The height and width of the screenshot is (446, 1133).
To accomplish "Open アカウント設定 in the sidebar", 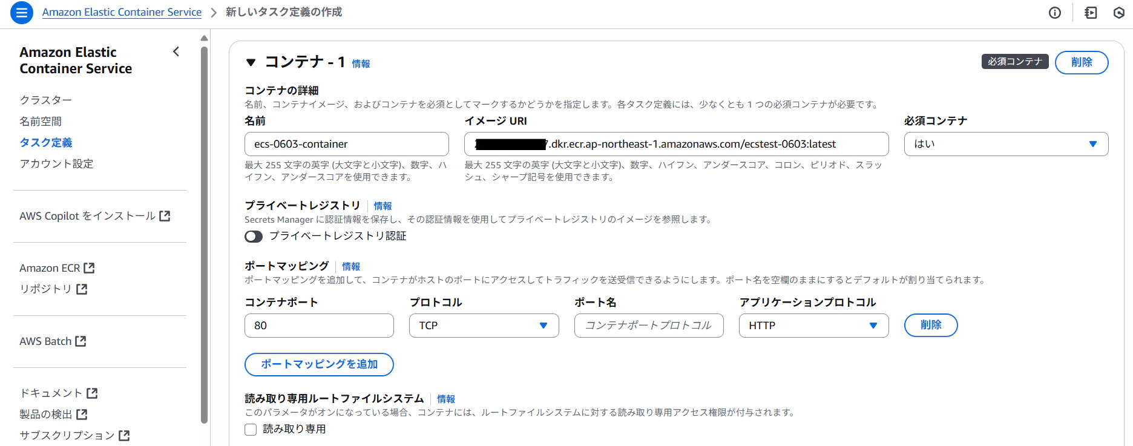I will click(x=56, y=163).
